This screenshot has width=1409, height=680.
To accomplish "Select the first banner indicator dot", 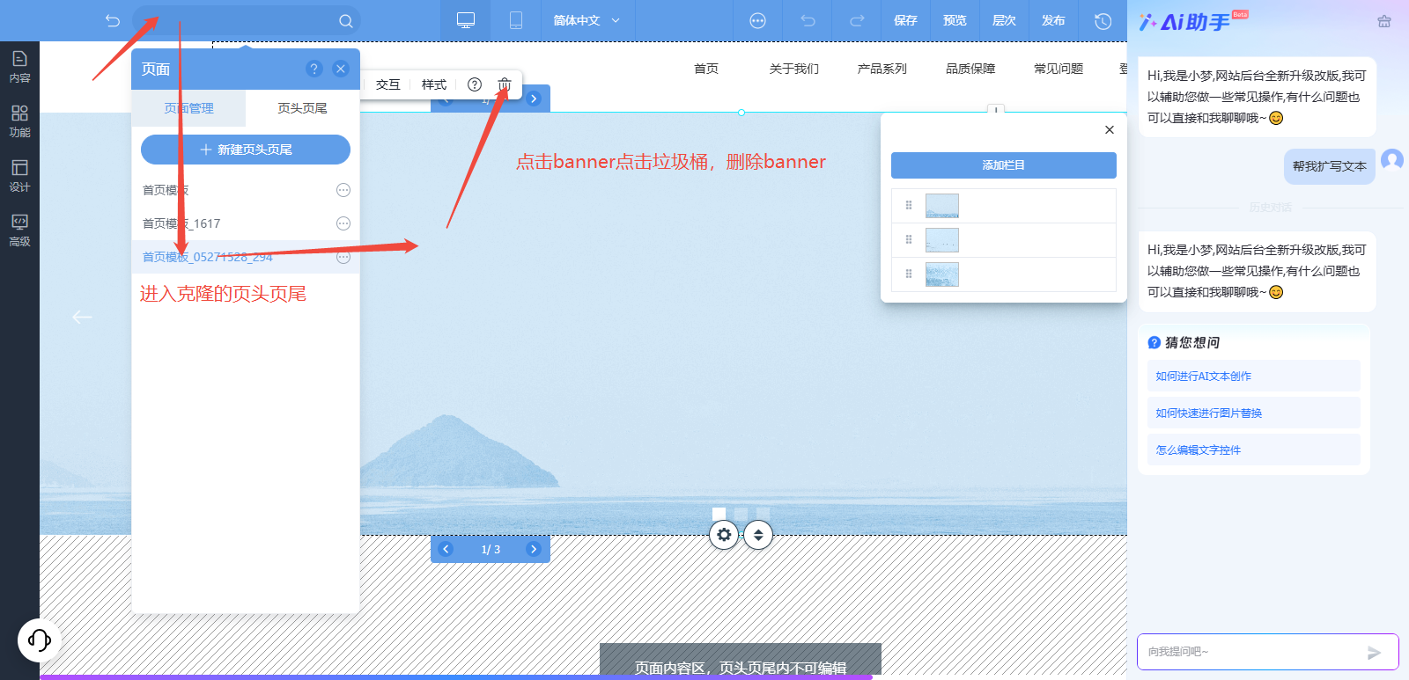I will click(x=719, y=513).
